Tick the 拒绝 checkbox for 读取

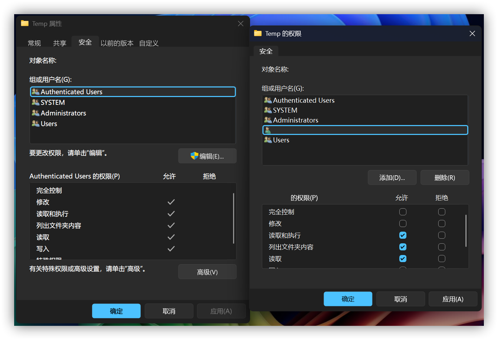[x=442, y=259]
